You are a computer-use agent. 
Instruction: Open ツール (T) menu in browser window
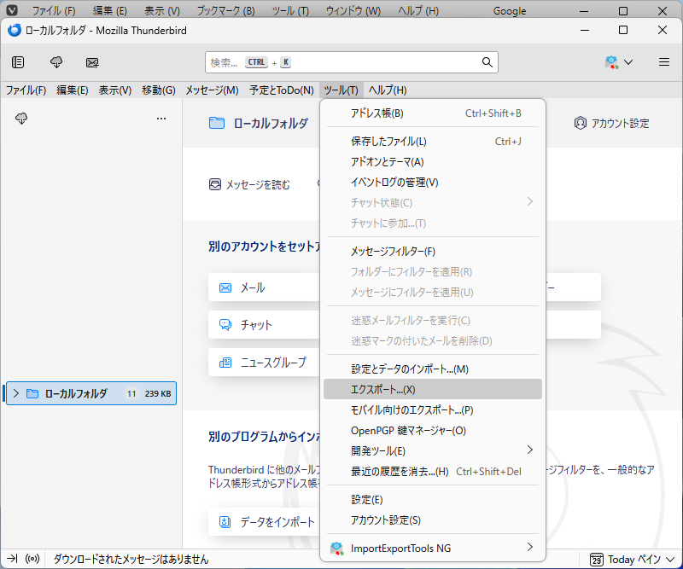(290, 10)
